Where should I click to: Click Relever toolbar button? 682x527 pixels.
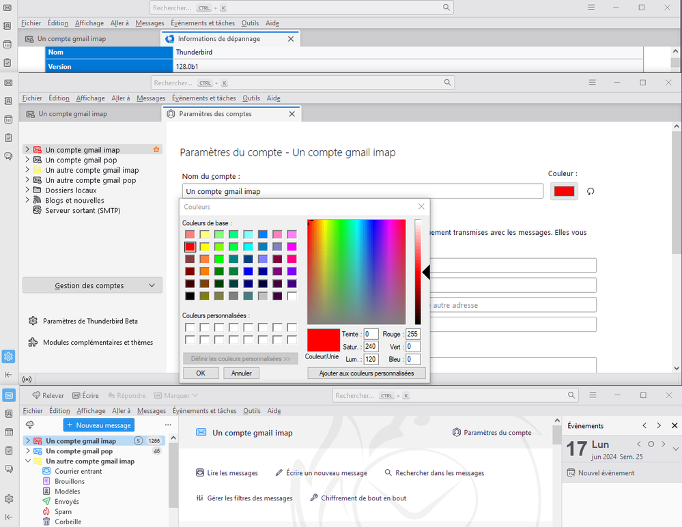point(48,395)
